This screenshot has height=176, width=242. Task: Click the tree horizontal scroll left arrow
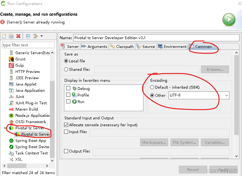click(x=4, y=166)
